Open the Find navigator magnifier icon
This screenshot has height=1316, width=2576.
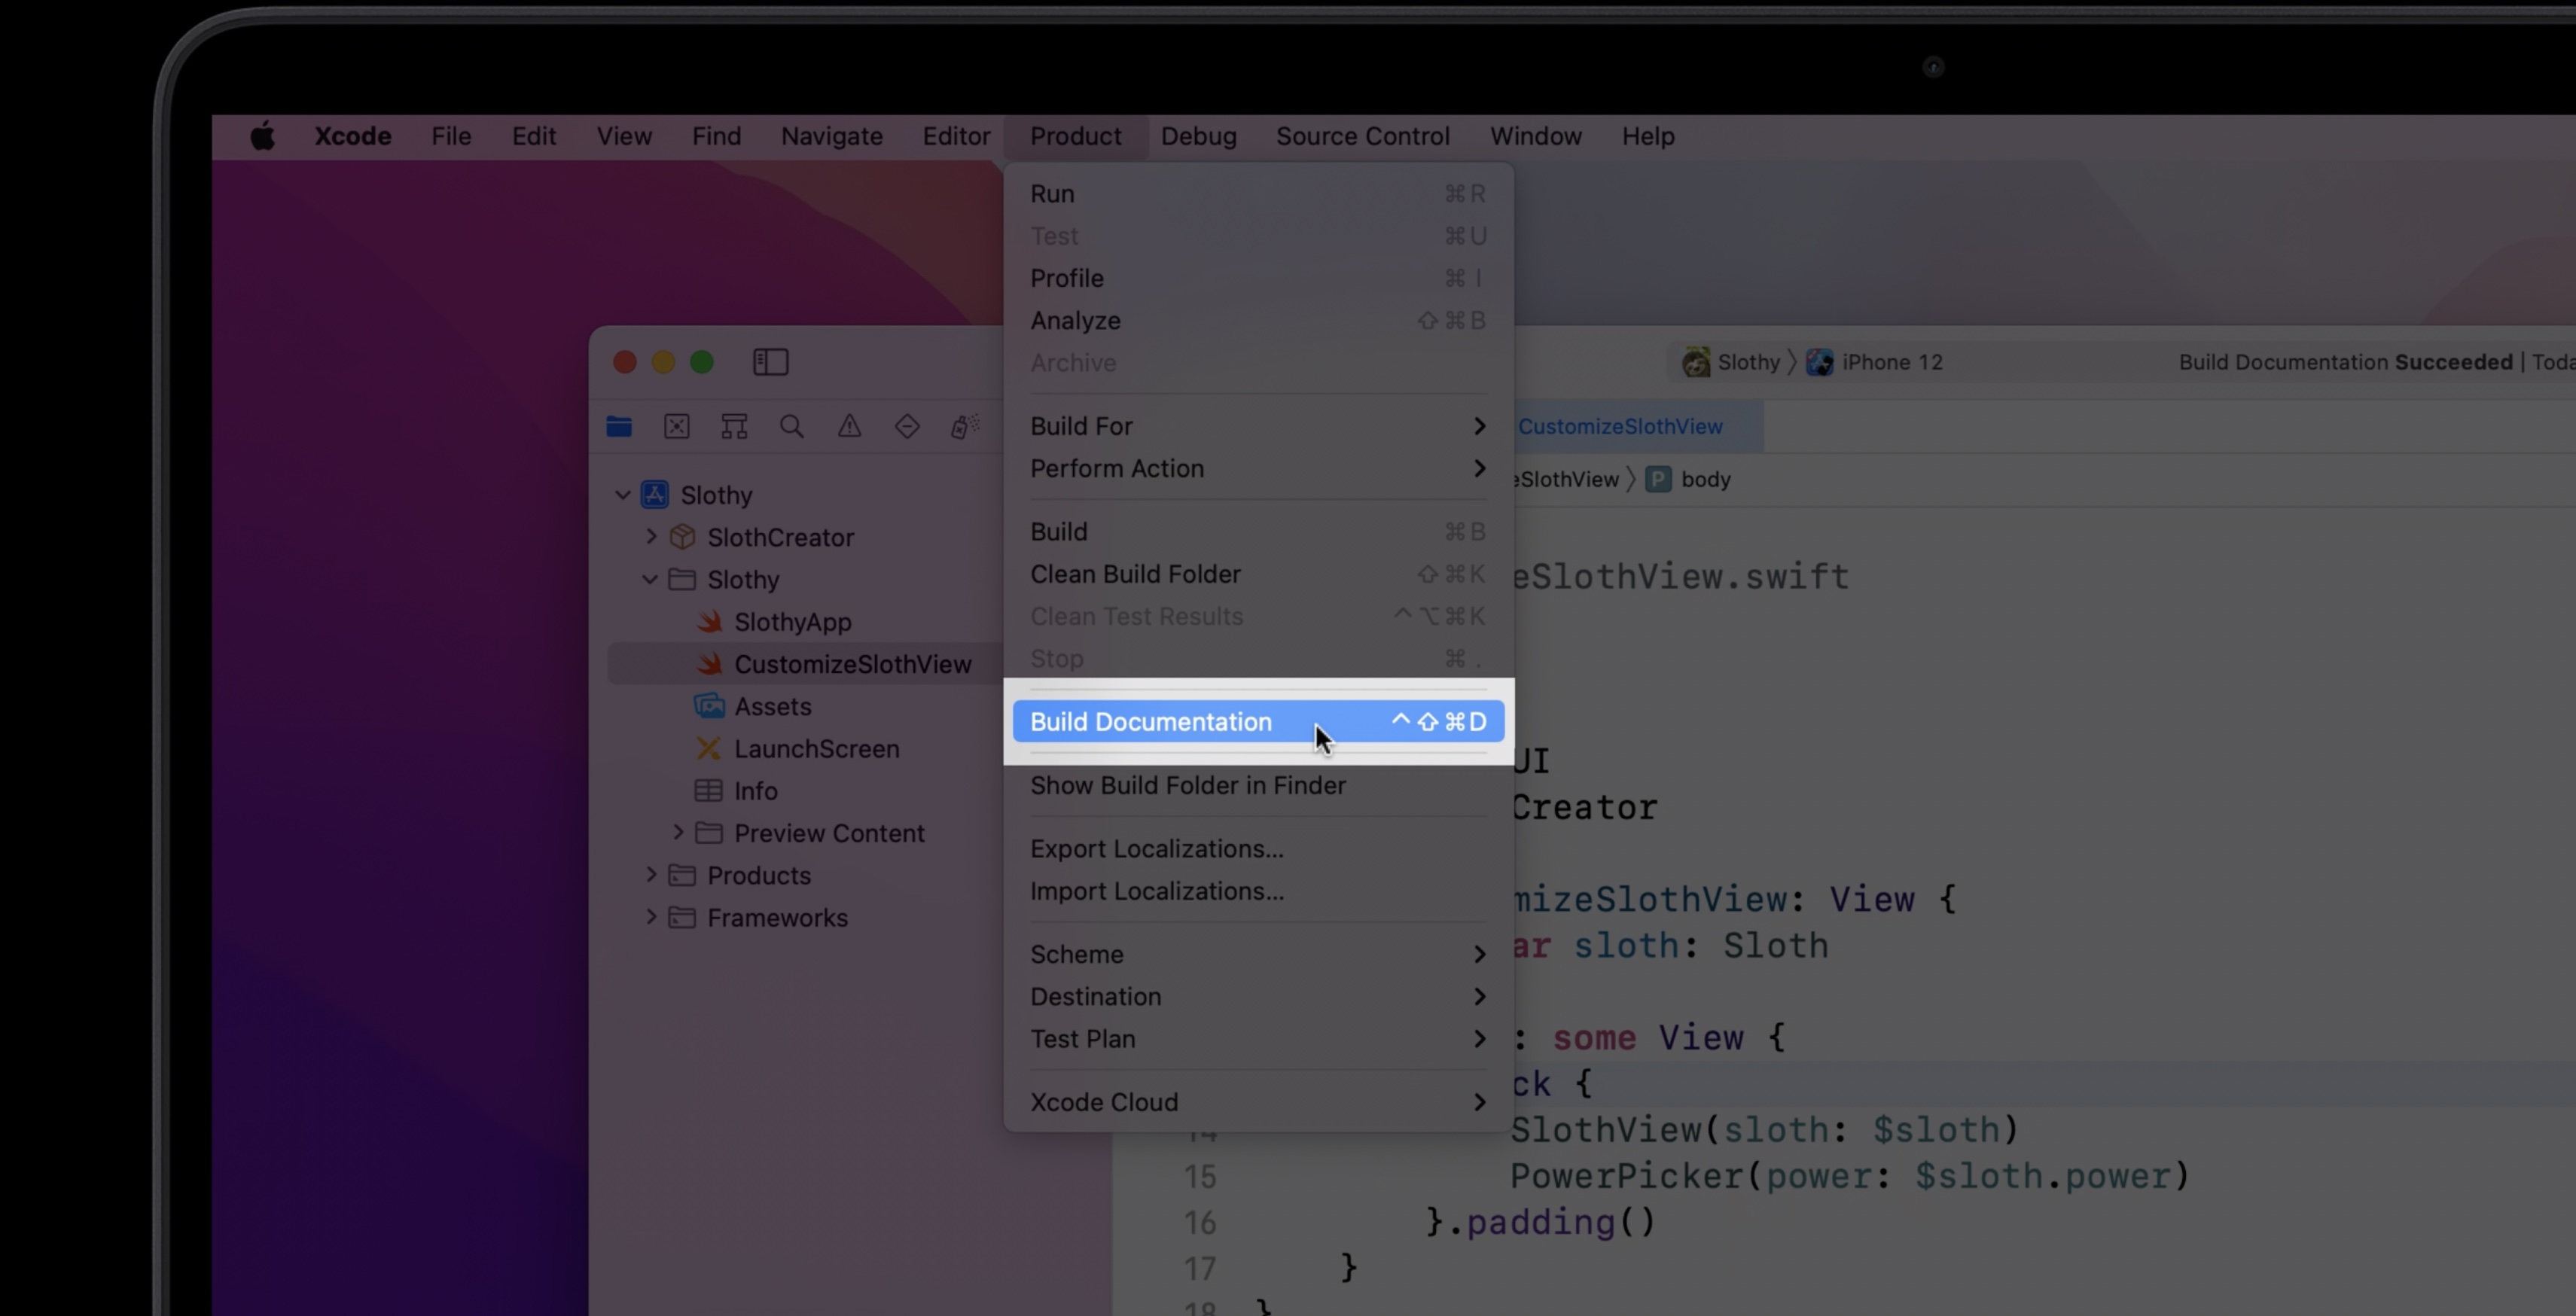(x=792, y=427)
